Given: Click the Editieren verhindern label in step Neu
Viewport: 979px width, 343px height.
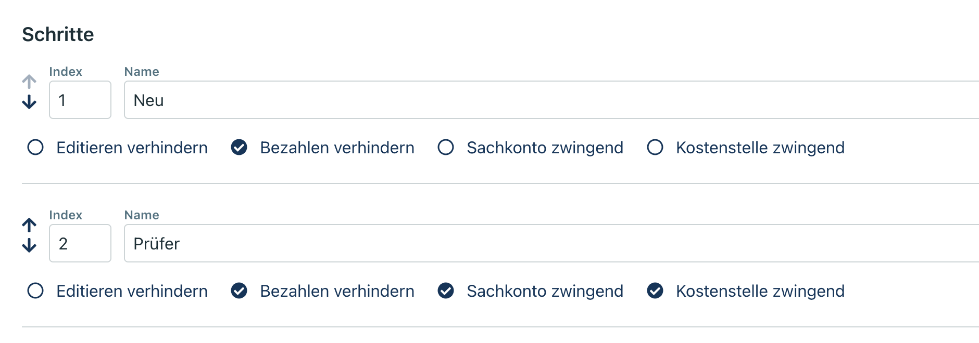Looking at the screenshot, I should coord(132,148).
